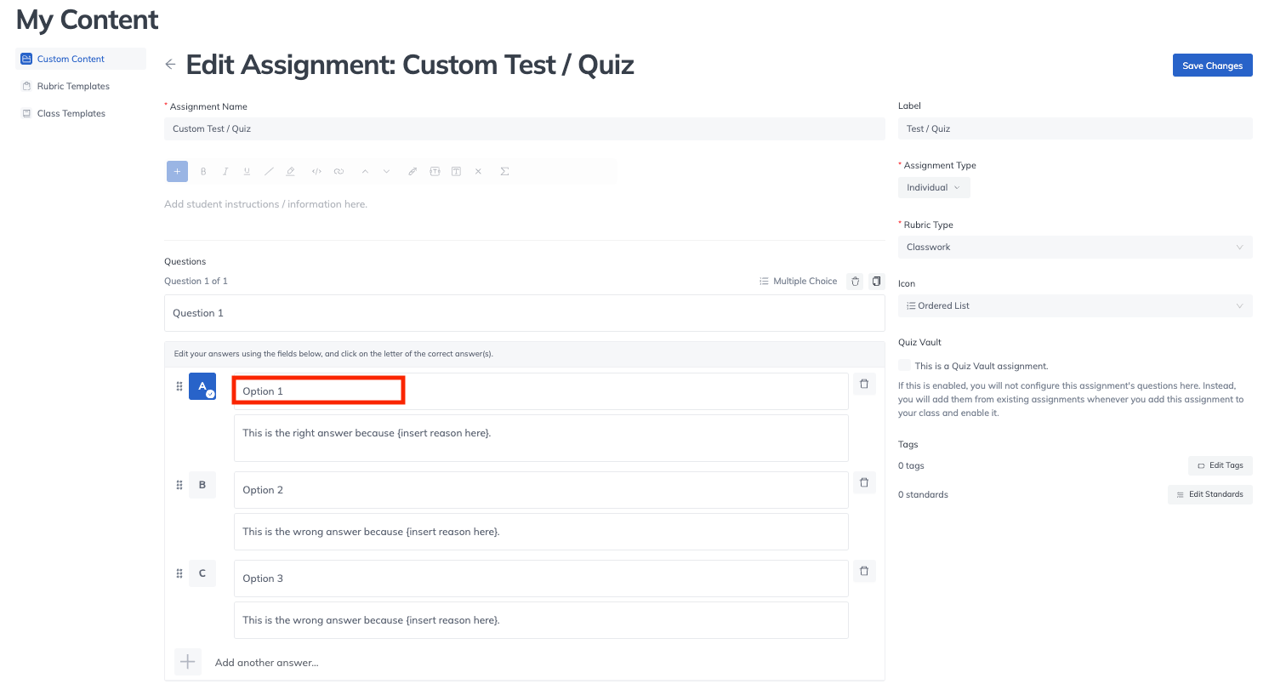Enable the Quiz Vault assignment checkbox

coord(904,366)
